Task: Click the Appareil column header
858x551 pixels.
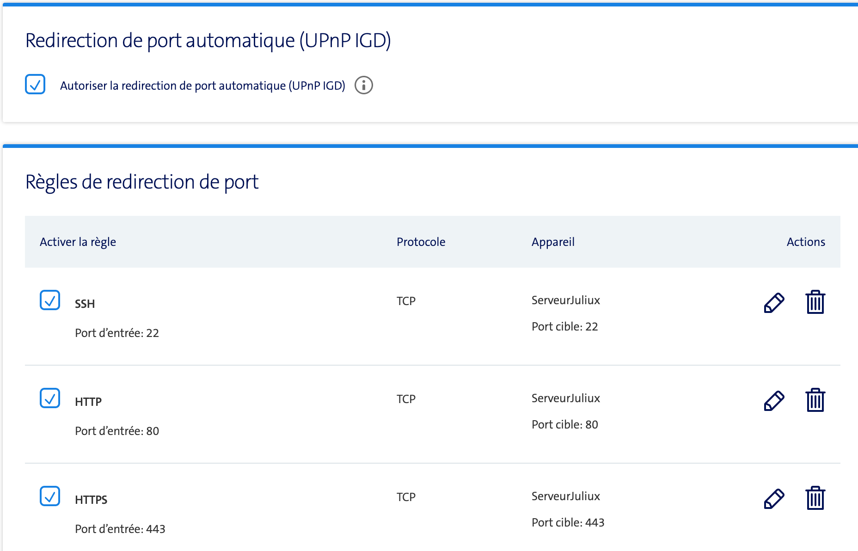Action: tap(553, 242)
